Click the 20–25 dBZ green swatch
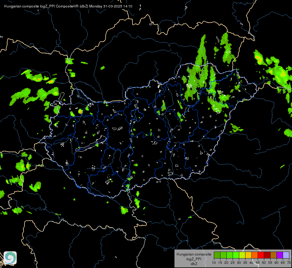Viewport: 292px width, 268px height. 230,255
